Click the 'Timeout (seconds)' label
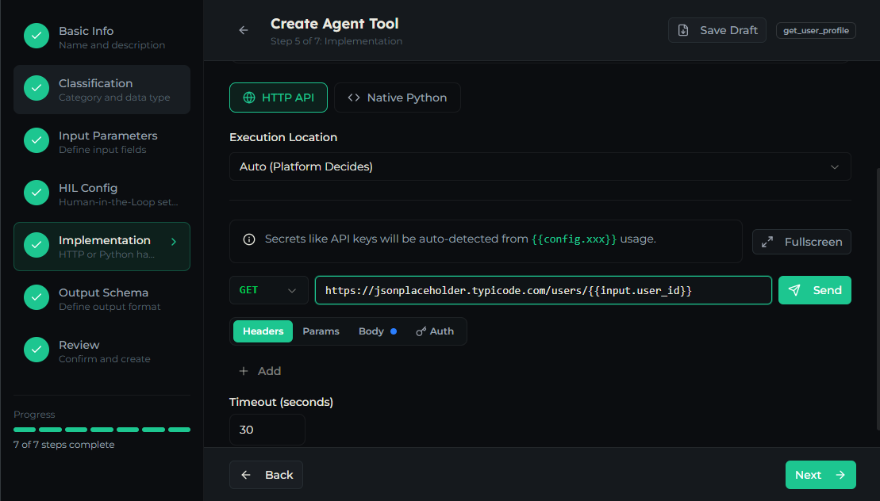 click(281, 403)
